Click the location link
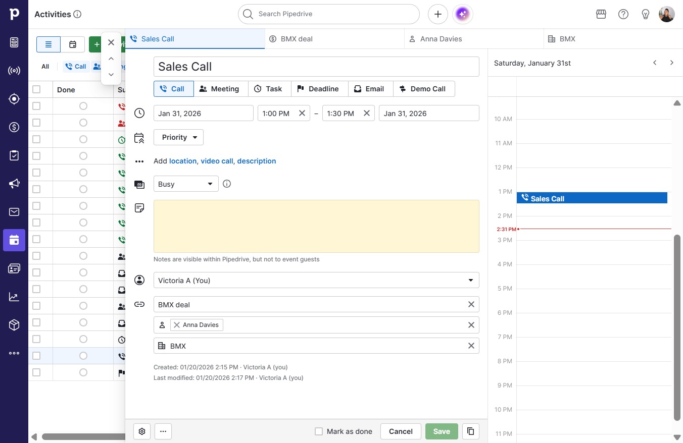 pos(183,161)
